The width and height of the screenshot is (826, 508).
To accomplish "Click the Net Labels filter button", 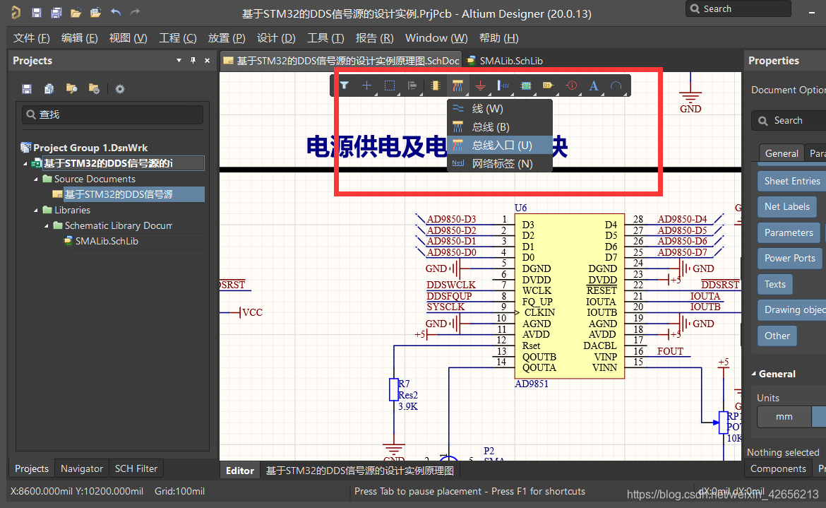I will [787, 206].
